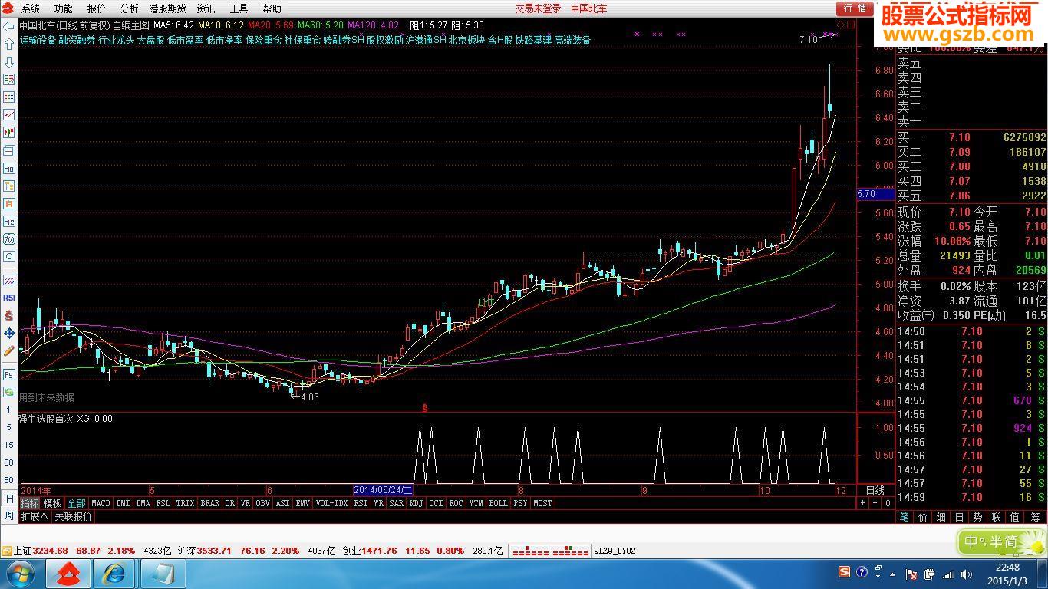
Task: Click the circle icon in left sidebar
Action: click(9, 256)
